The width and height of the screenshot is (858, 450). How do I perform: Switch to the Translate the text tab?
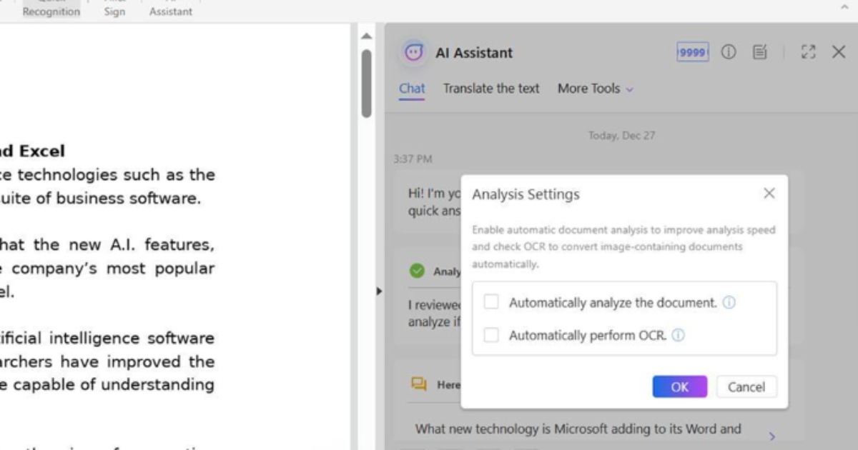tap(491, 89)
